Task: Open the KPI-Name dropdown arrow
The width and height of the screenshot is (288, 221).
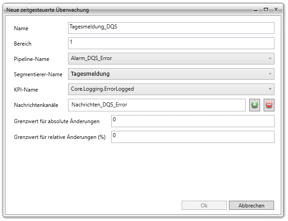Action: (x=270, y=89)
